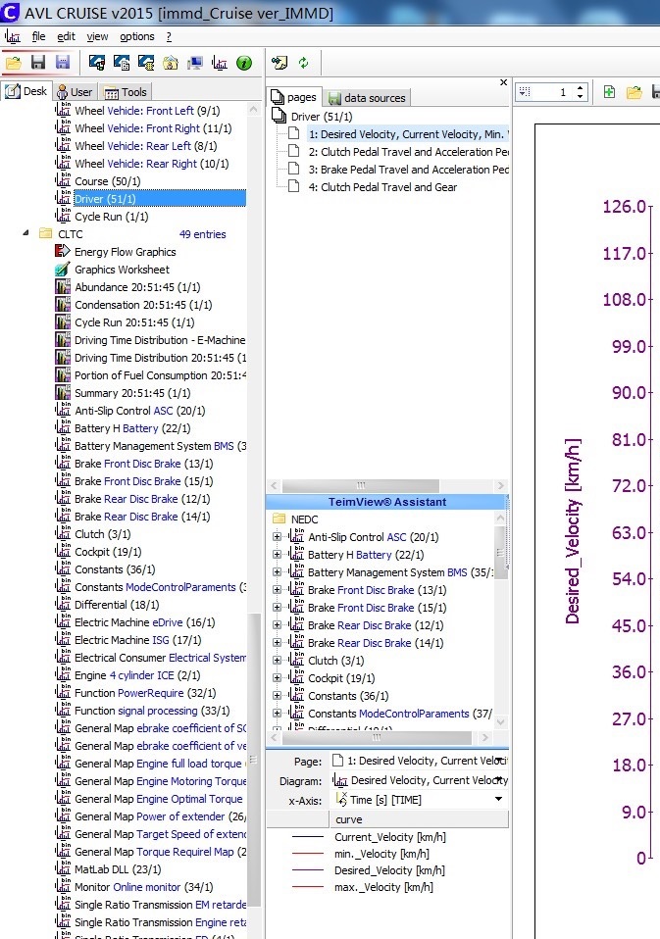Select the Desired_Velocity [km/h] curve row

tap(387, 870)
